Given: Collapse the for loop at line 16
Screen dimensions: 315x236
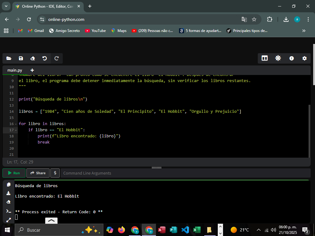Looking at the screenshot, I should pyautogui.click(x=16, y=124).
